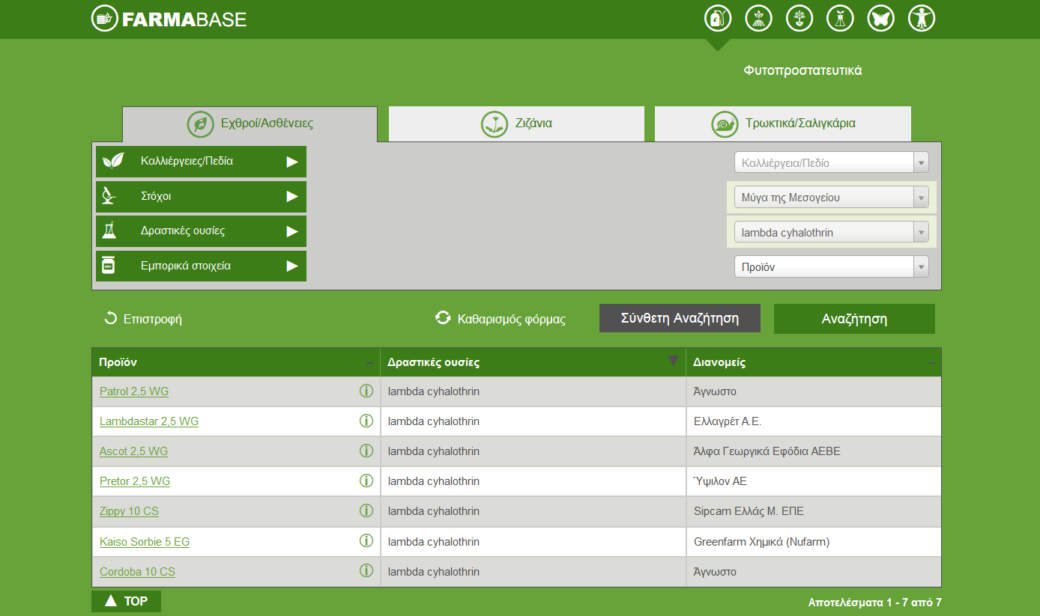Open the butterfly category icon
This screenshot has width=1040, height=616.
(881, 18)
